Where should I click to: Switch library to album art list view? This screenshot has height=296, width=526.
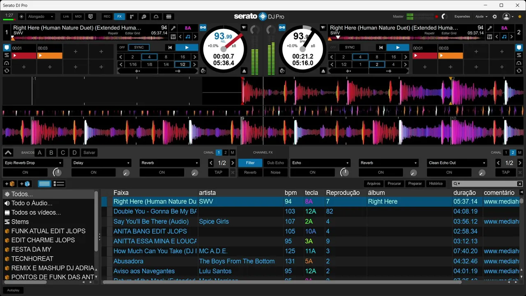click(x=59, y=184)
